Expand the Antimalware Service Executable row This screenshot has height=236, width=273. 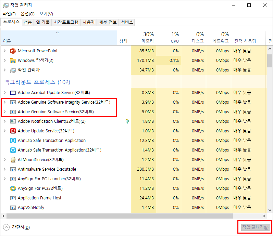pos(5,169)
